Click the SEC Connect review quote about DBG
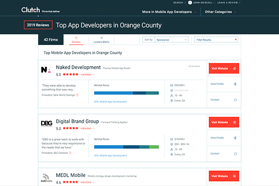The width and height of the screenshot is (279, 186). click(x=63, y=143)
